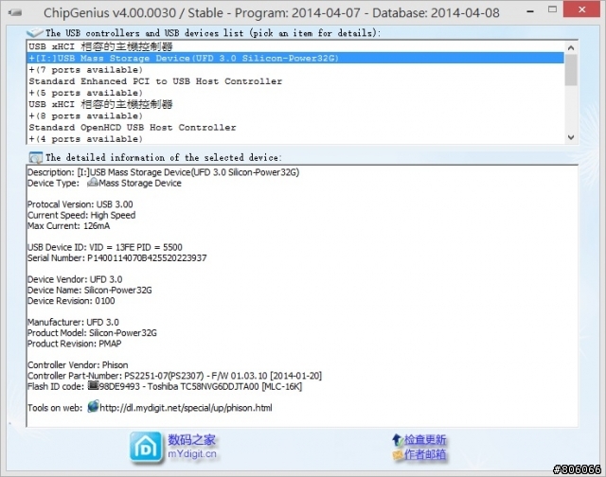Open the 数码之家 website link

191,440
